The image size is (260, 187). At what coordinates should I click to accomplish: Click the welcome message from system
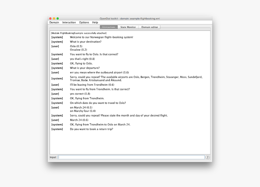101,37
